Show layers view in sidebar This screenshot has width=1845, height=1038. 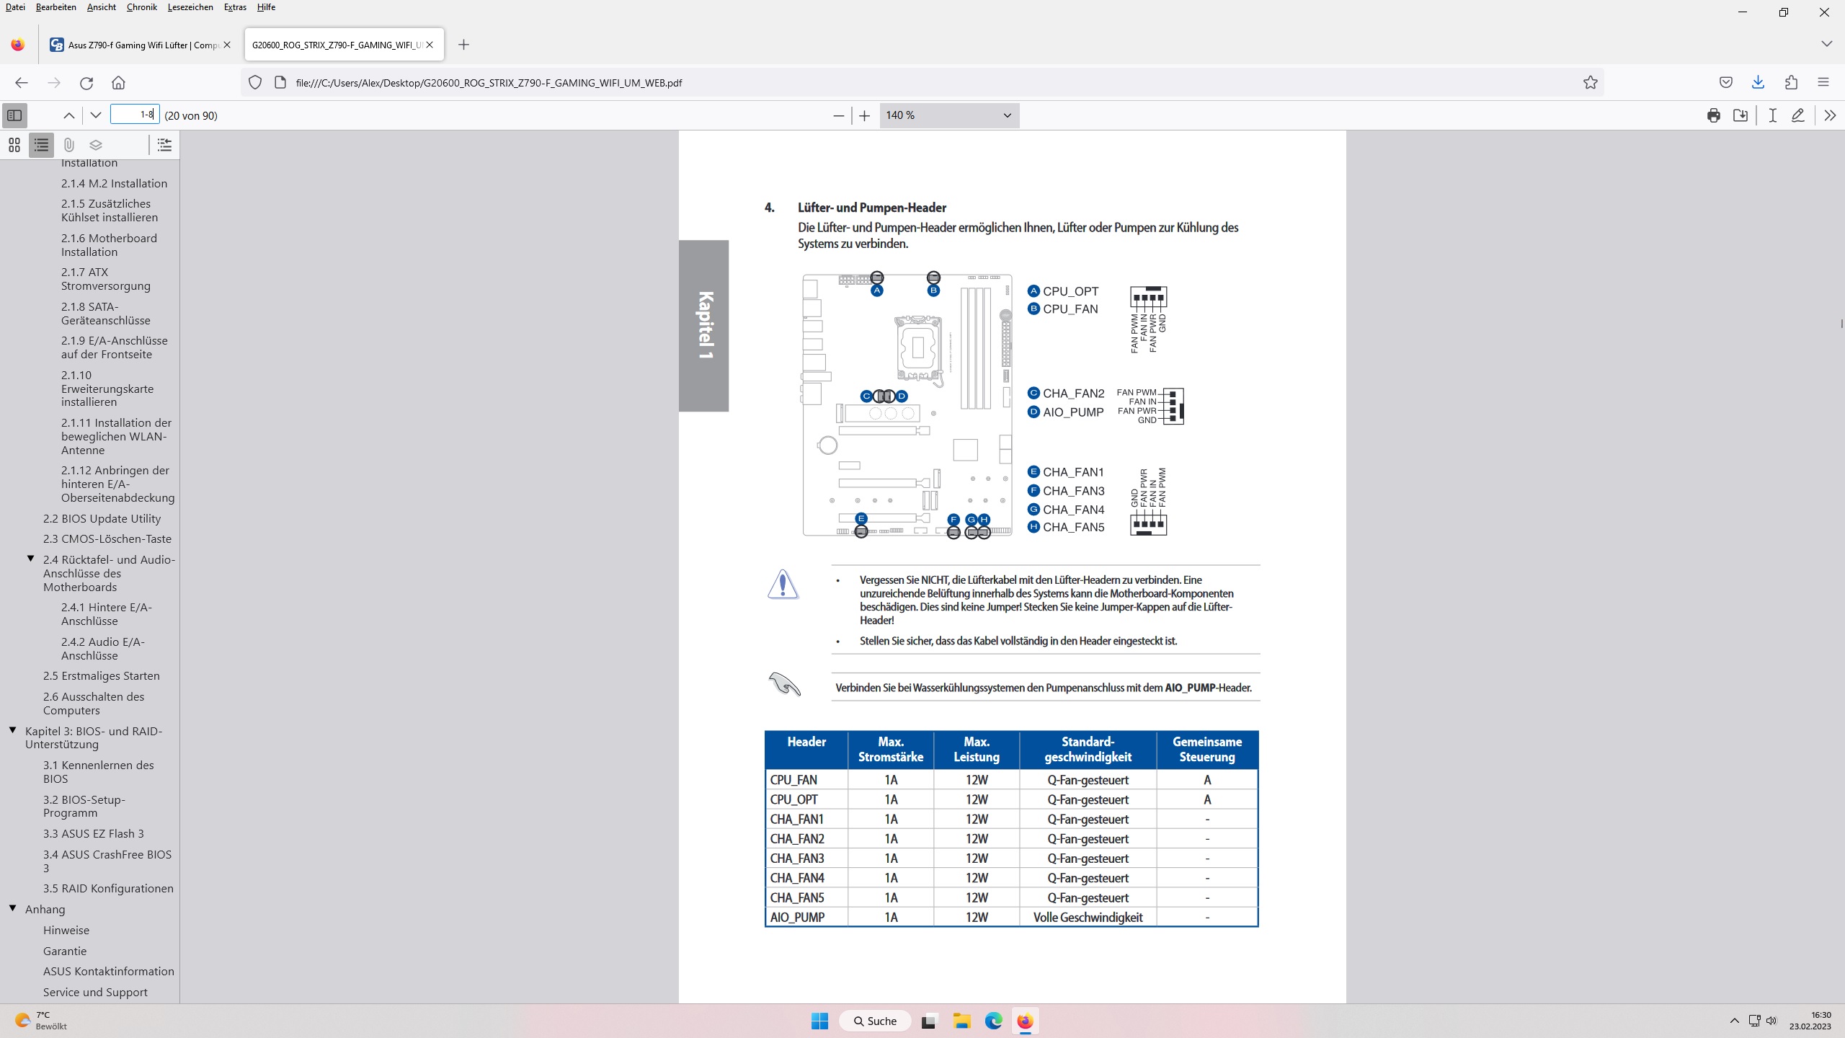coord(96,145)
